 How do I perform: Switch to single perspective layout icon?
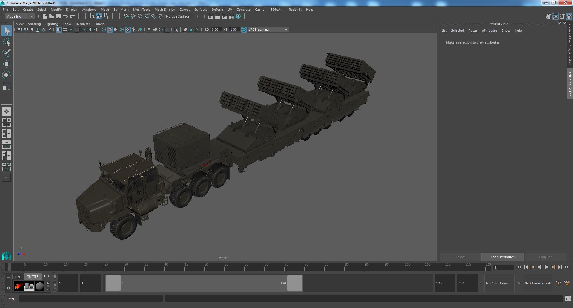(7, 111)
